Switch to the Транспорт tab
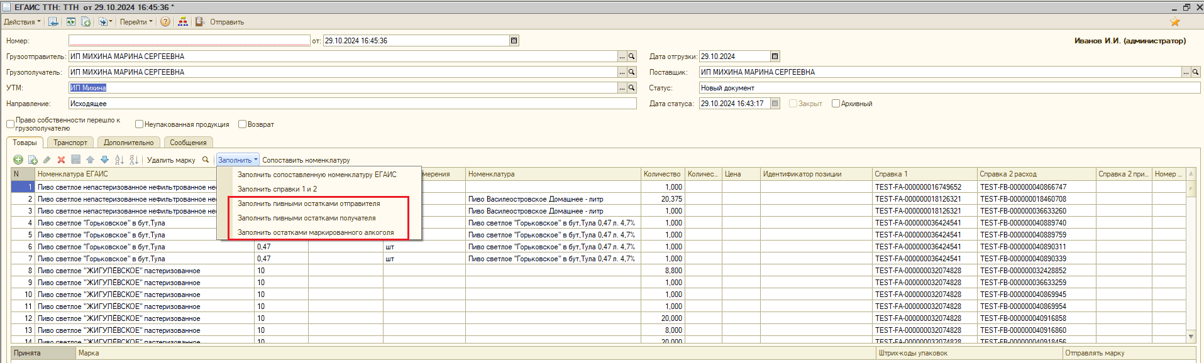Viewport: 1204px width, 363px height. click(x=70, y=143)
